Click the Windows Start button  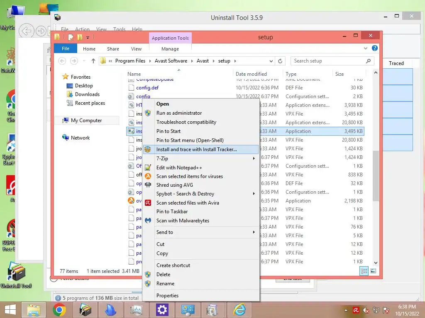(10, 310)
